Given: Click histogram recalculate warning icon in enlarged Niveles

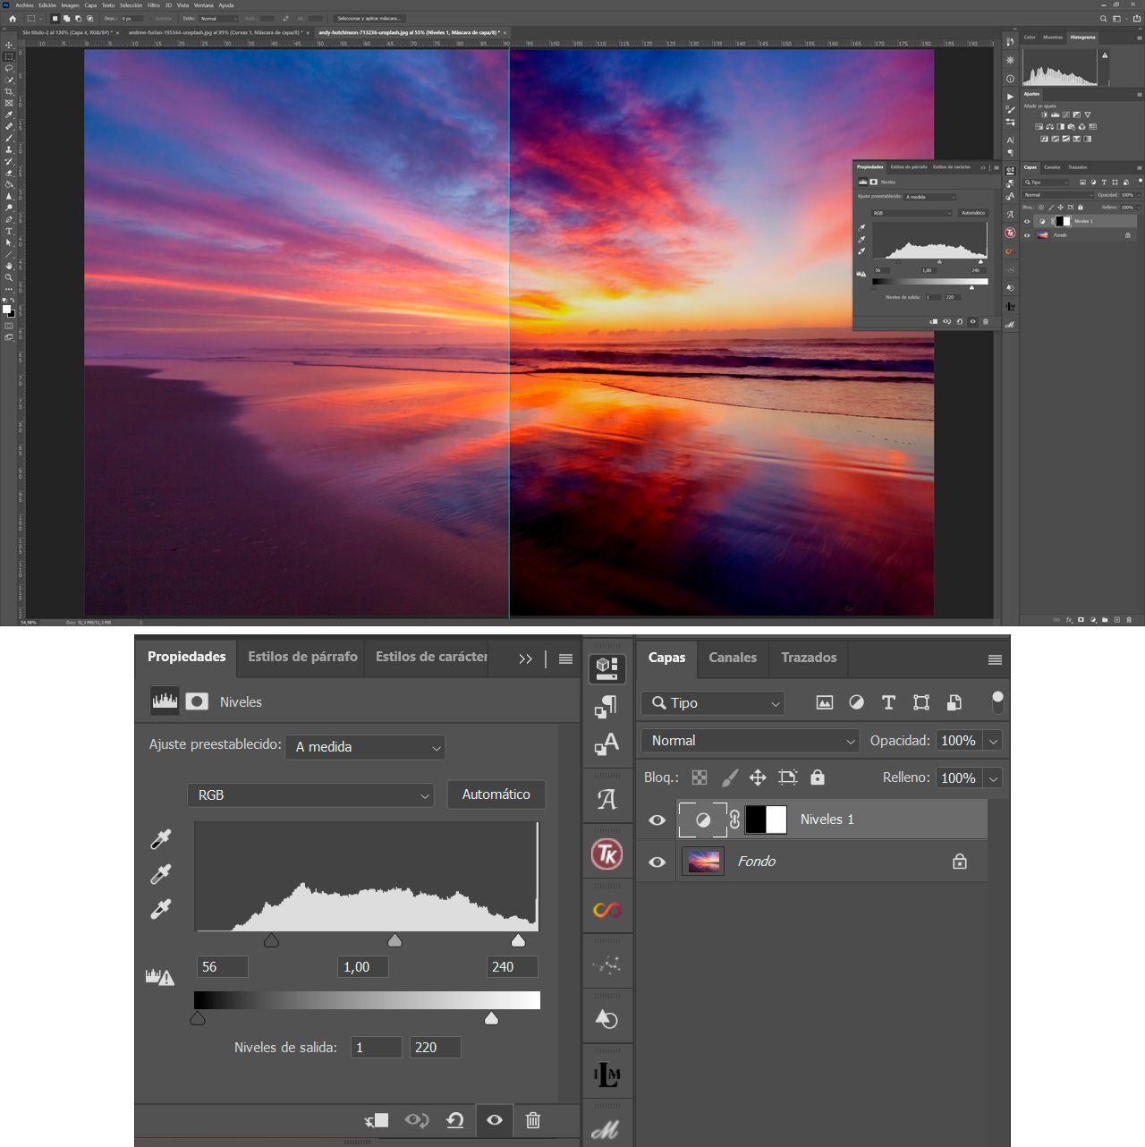Looking at the screenshot, I should [x=160, y=977].
